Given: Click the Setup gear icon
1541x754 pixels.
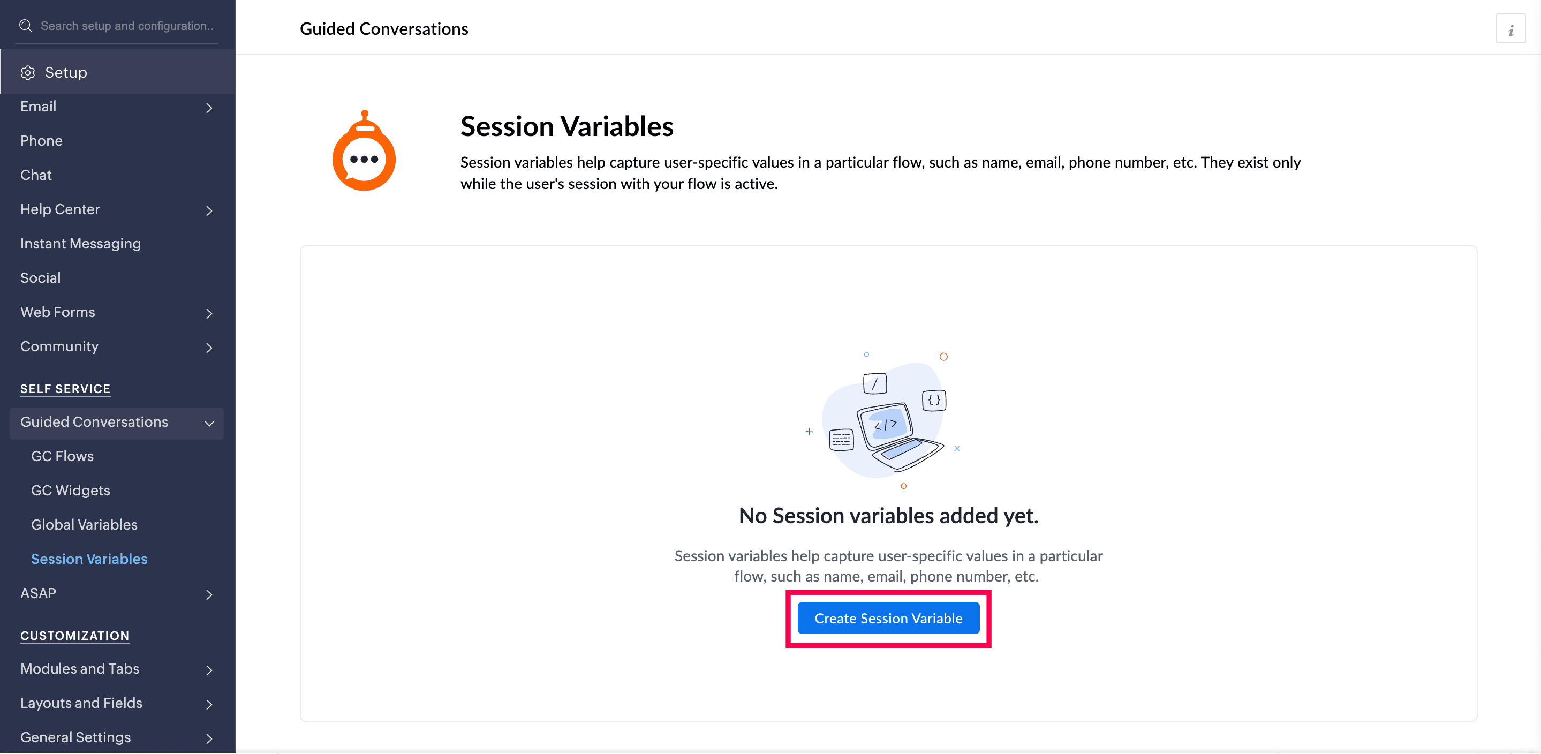Looking at the screenshot, I should click(x=27, y=72).
